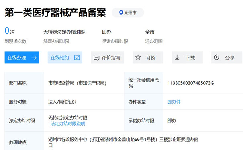Change city with the 湖州市 selector
Screen dimensions: 243x150
pyautogui.click(x=128, y=12)
